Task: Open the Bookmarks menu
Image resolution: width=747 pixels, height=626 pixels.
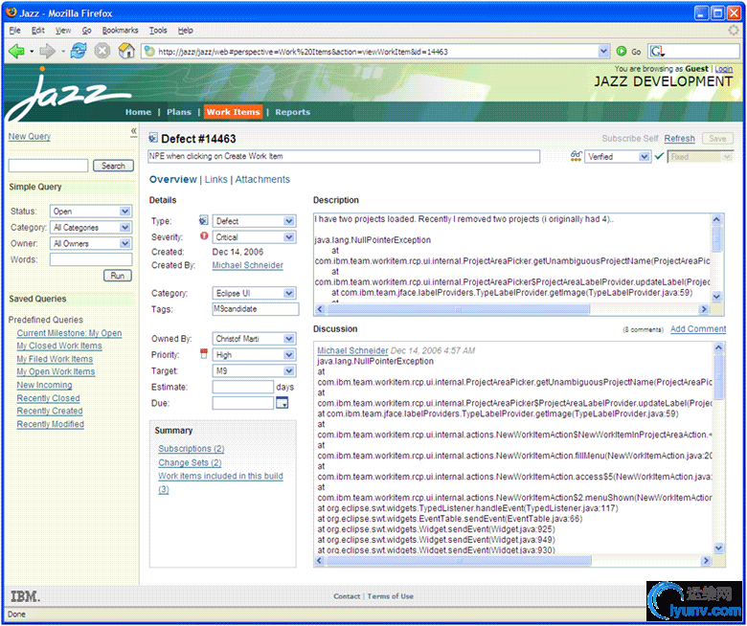Action: 120,31
